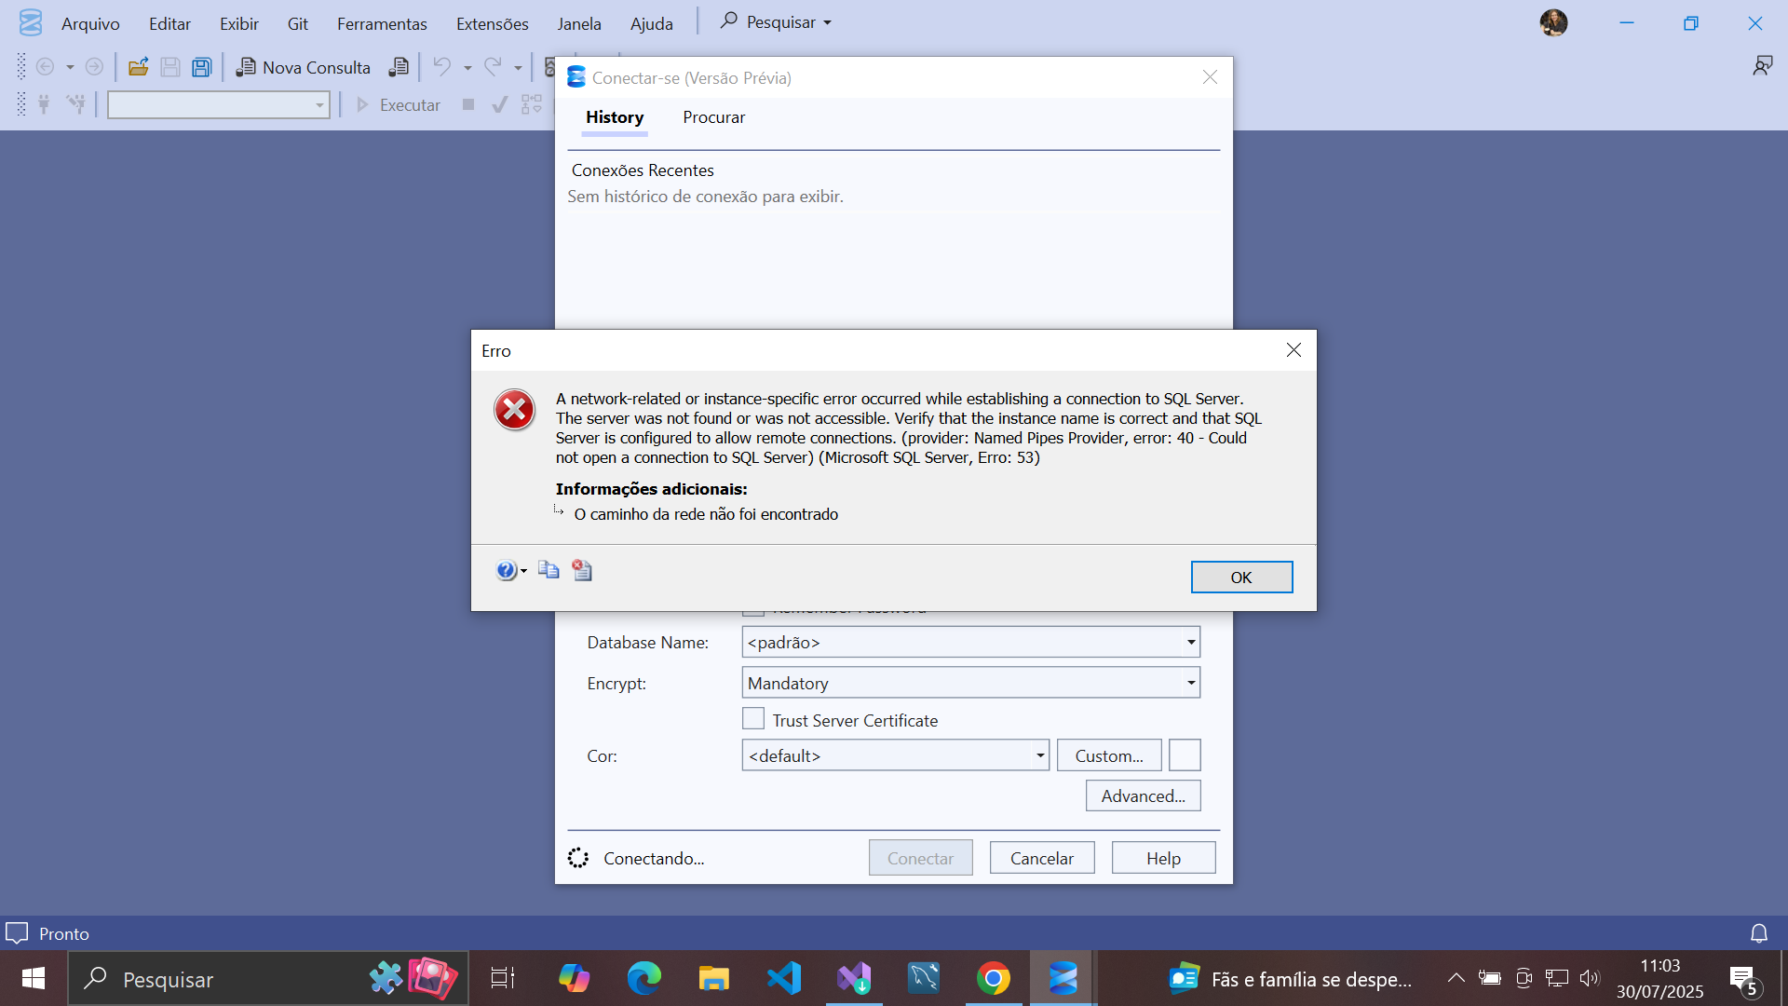Close the Conectar-se dialog
This screenshot has width=1788, height=1006.
coord(1210,77)
